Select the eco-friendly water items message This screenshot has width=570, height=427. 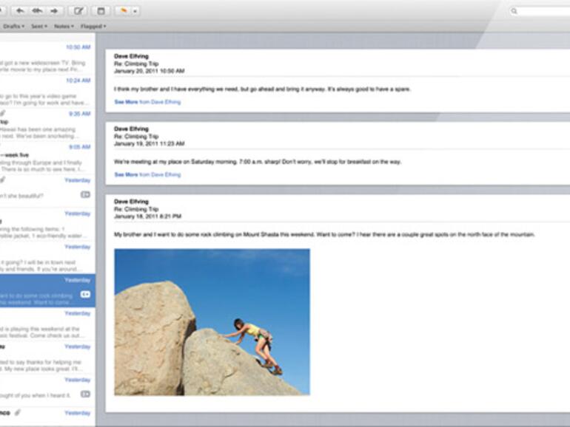[47, 225]
